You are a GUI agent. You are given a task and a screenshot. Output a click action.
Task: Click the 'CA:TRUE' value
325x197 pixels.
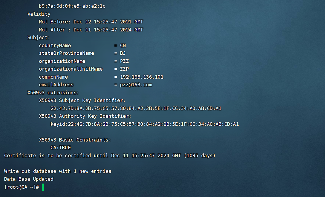pyautogui.click(x=61, y=148)
